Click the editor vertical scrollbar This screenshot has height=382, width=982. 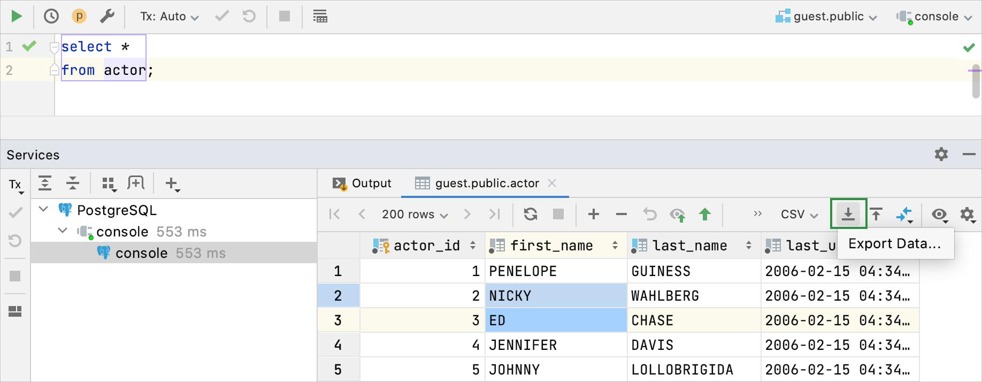click(976, 81)
